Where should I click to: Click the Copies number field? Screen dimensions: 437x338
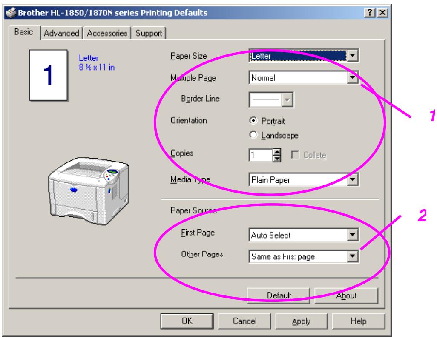[260, 155]
